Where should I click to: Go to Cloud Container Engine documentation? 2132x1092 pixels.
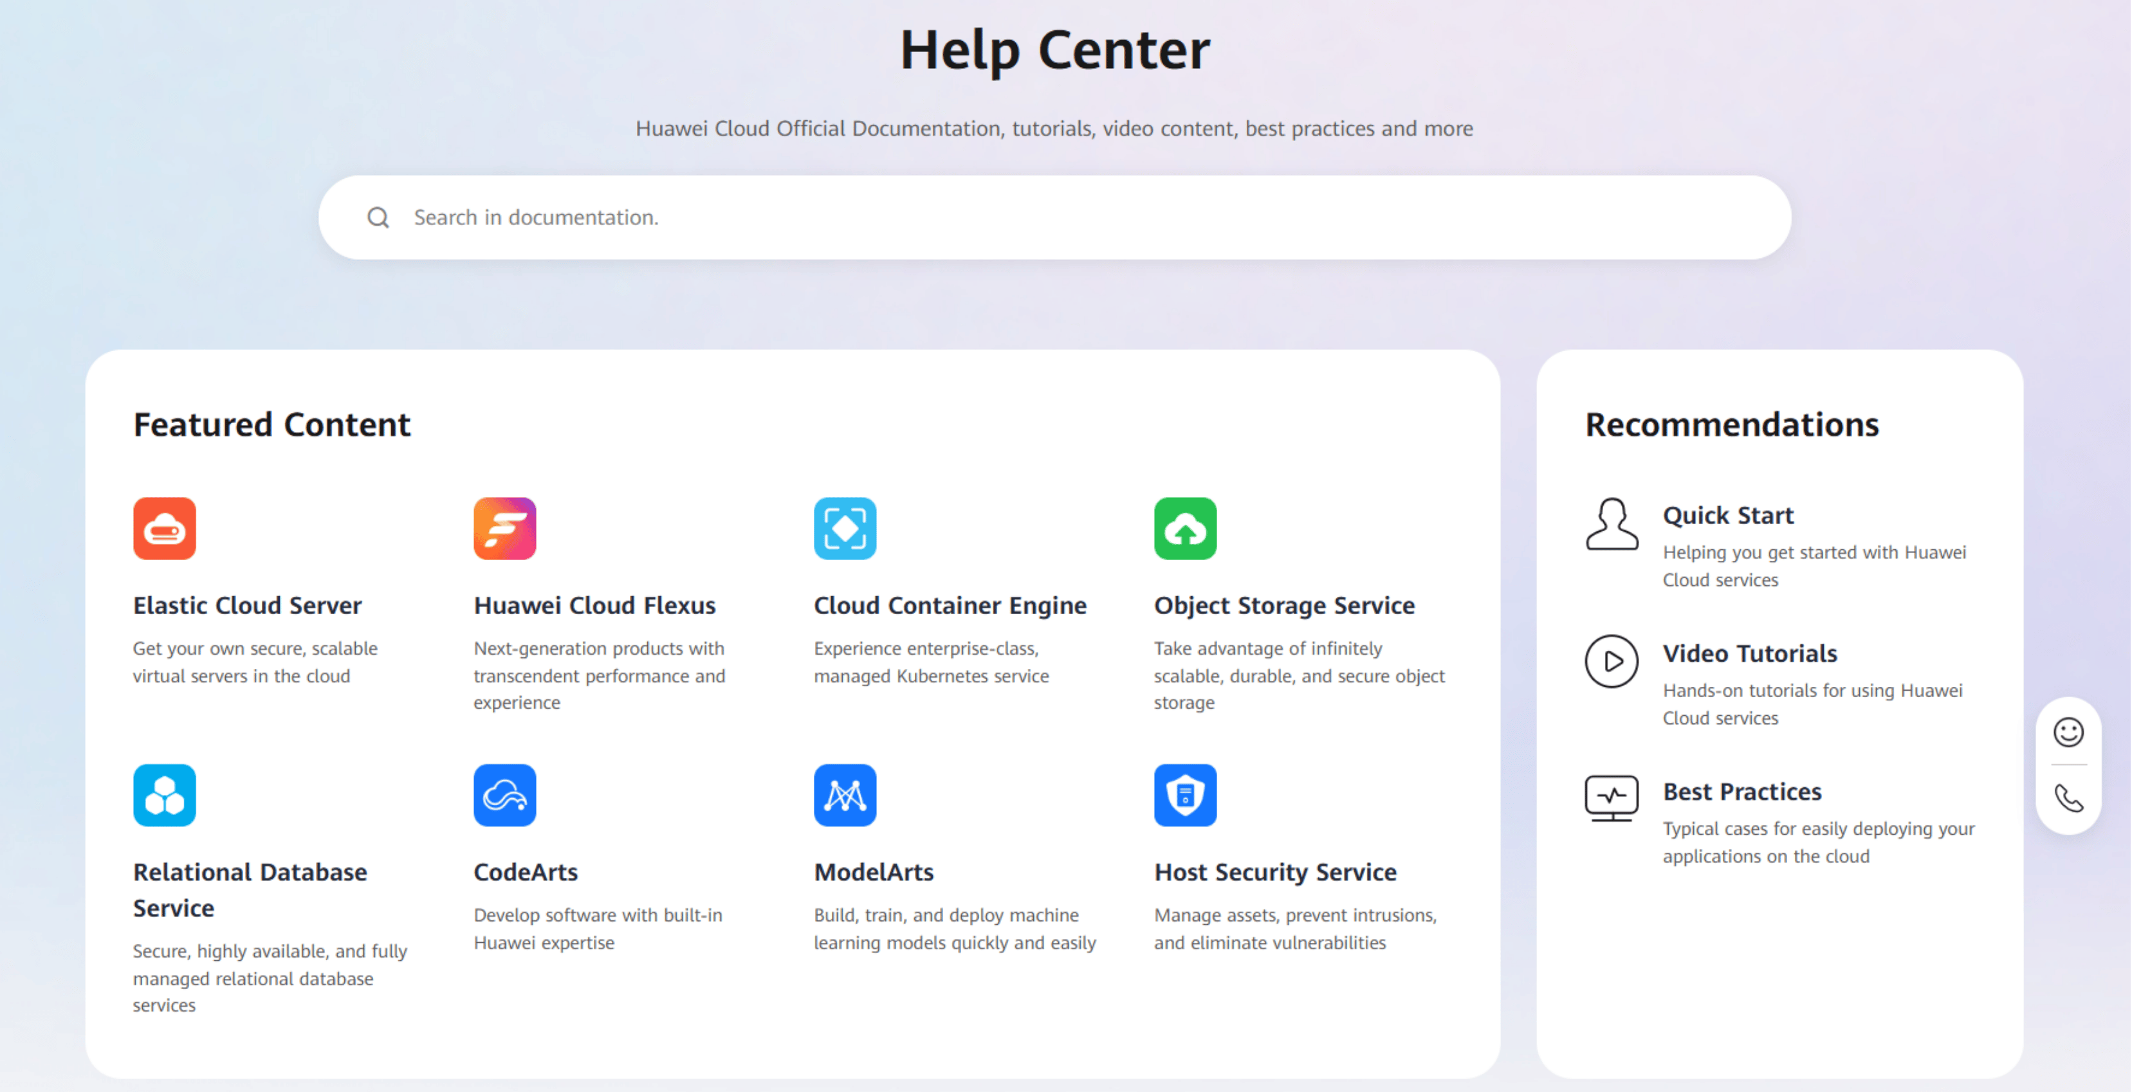950,606
